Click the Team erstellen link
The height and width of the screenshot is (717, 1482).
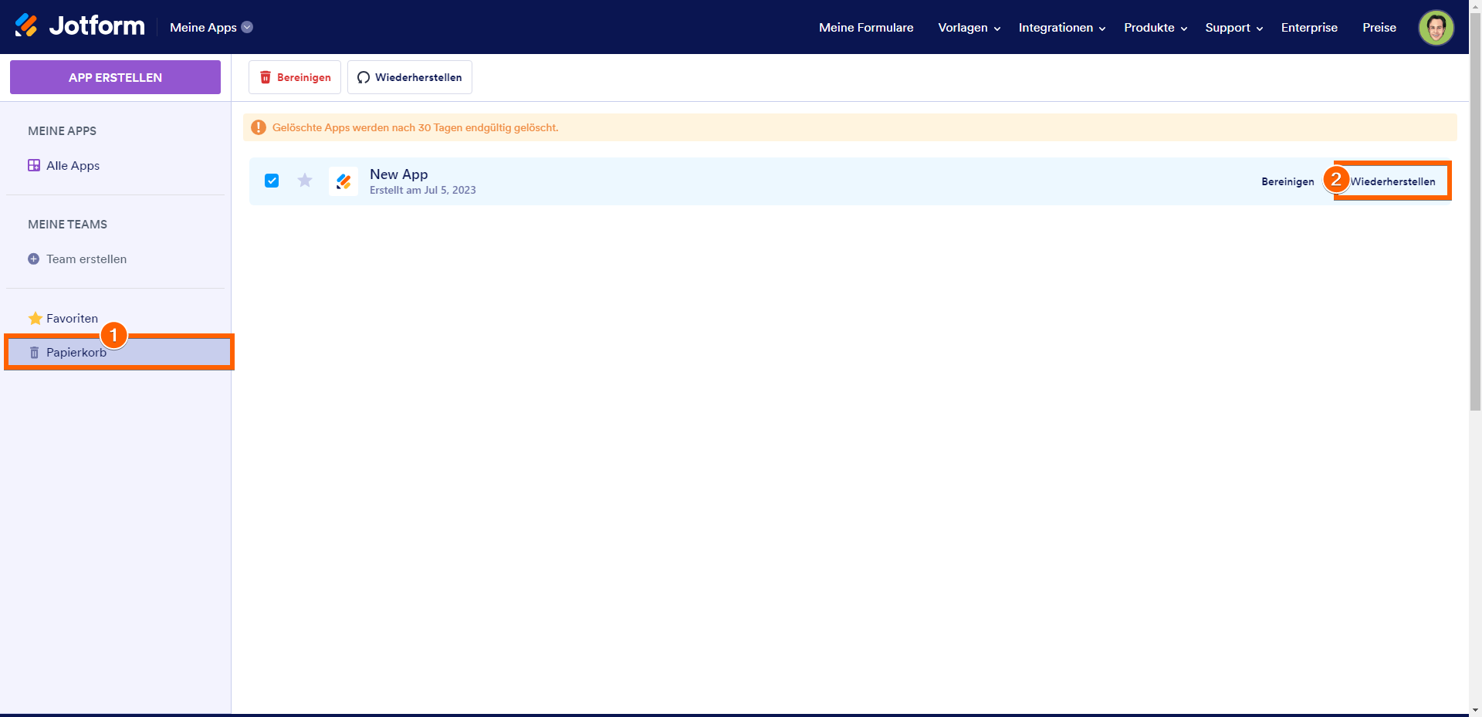coord(86,259)
